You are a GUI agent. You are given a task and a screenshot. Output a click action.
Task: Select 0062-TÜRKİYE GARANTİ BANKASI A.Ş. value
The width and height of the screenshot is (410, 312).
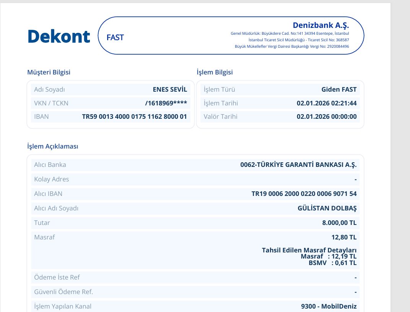[x=298, y=165]
